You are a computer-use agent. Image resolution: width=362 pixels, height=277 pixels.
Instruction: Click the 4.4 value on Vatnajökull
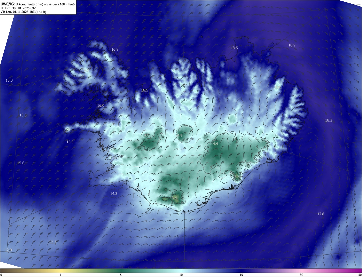pyautogui.click(x=216, y=144)
